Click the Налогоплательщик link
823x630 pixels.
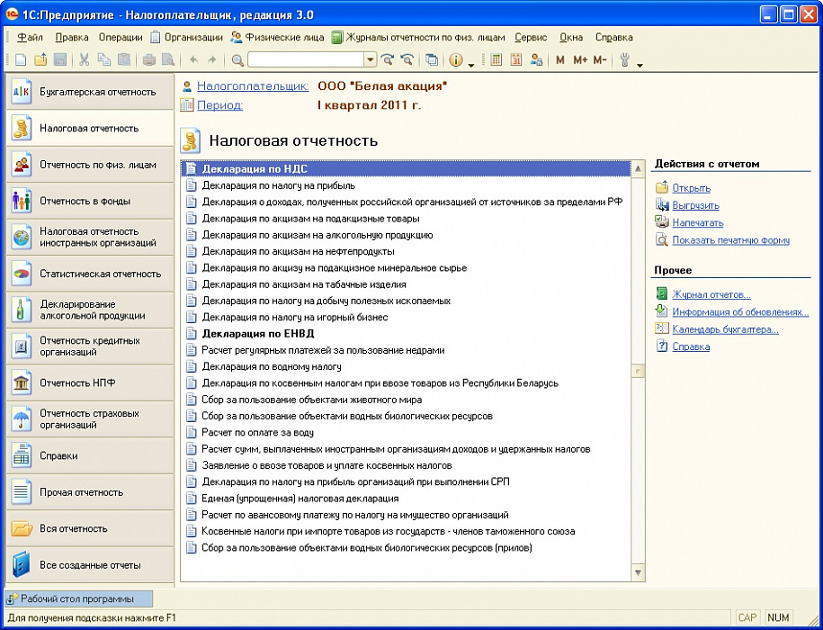pyautogui.click(x=253, y=86)
